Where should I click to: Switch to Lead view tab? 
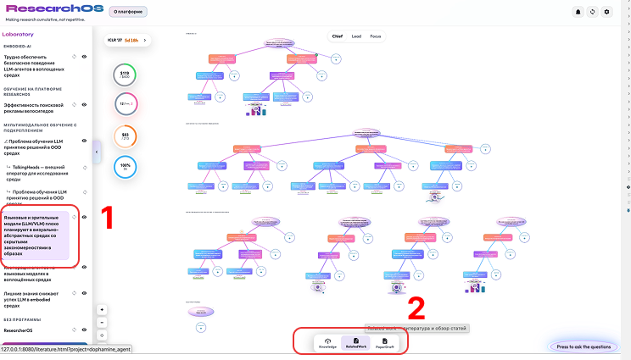356,36
